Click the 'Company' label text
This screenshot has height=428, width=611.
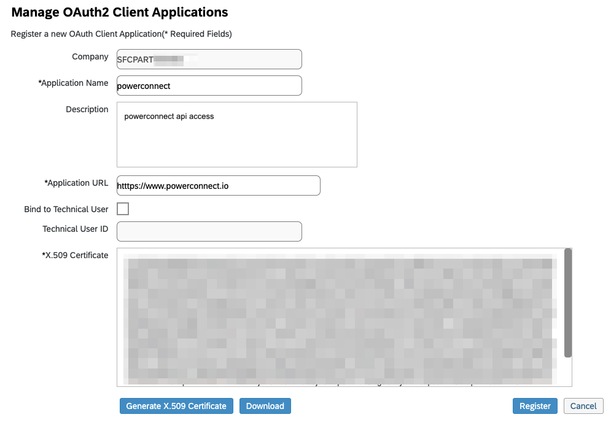click(90, 56)
